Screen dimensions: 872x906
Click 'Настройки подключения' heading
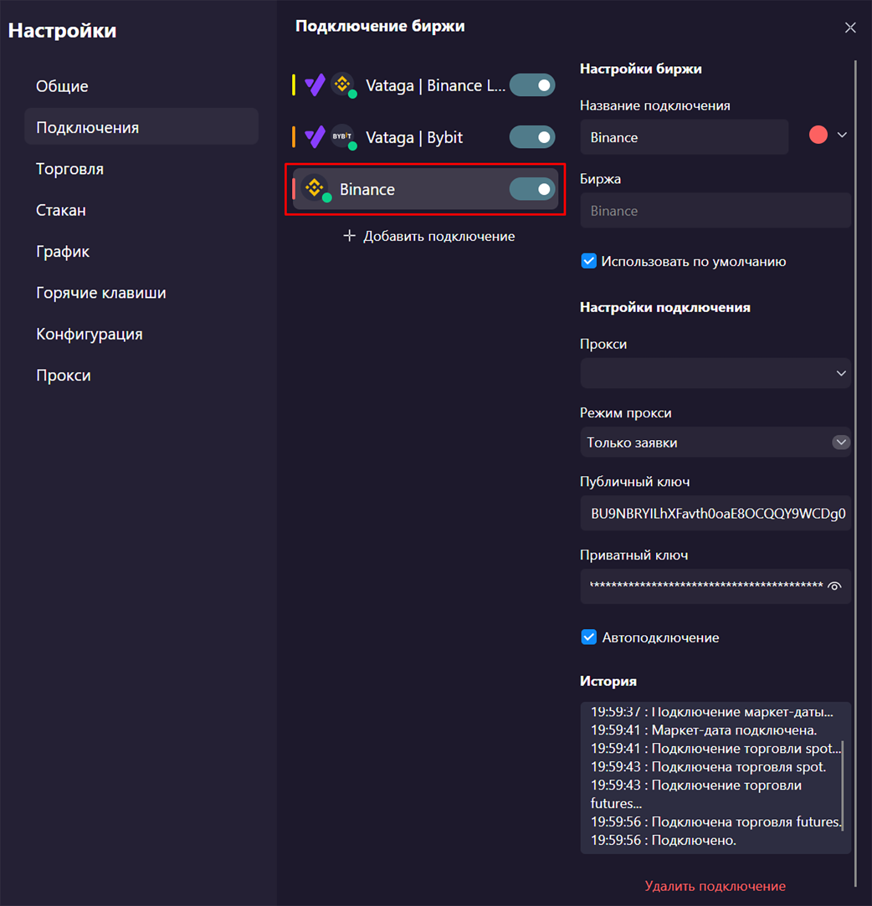(x=665, y=307)
